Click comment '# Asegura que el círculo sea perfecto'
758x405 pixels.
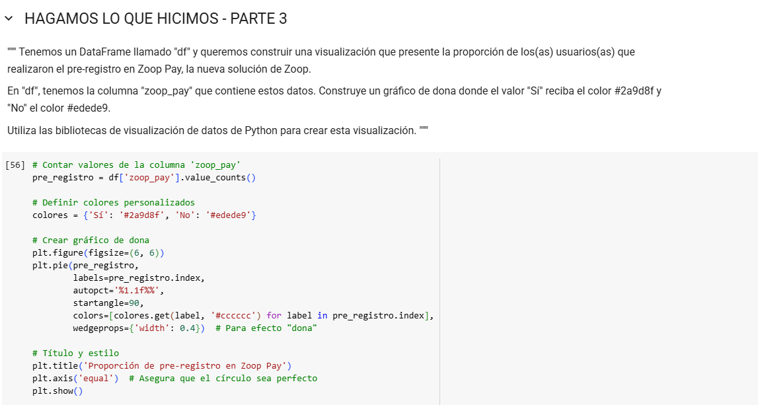point(223,379)
